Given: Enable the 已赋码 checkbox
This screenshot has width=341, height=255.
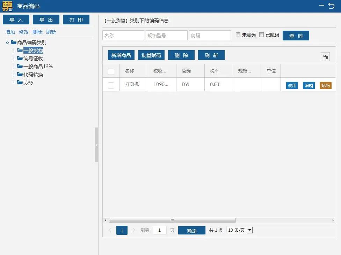Looking at the screenshot, I should (x=261, y=35).
